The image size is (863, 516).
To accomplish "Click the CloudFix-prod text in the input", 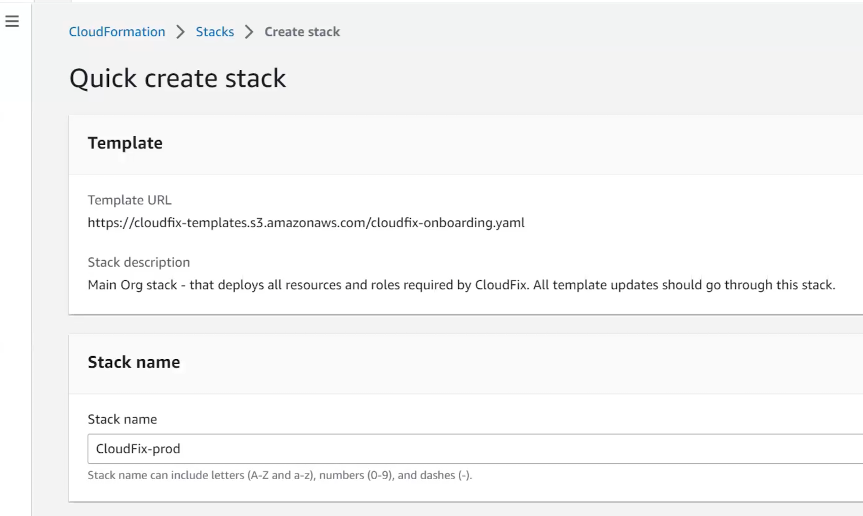I will click(138, 449).
